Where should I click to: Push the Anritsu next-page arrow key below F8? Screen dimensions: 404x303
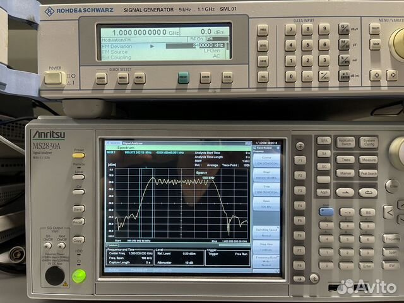click(x=299, y=279)
